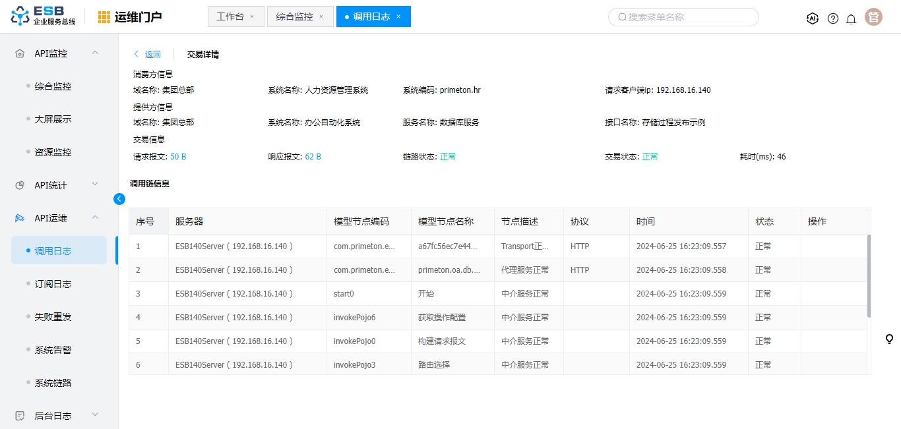Switch to the 综合监控 tab
This screenshot has width=901, height=429.
(x=294, y=17)
